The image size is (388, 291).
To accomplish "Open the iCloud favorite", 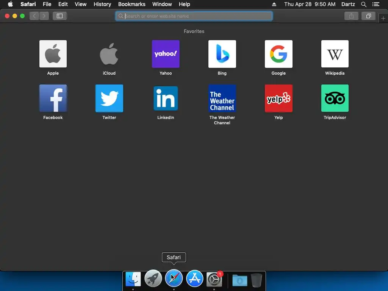I will point(109,54).
